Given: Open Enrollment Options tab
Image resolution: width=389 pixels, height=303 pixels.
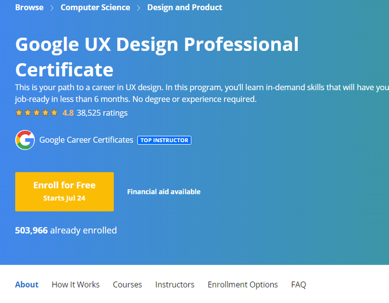Looking at the screenshot, I should tap(243, 284).
